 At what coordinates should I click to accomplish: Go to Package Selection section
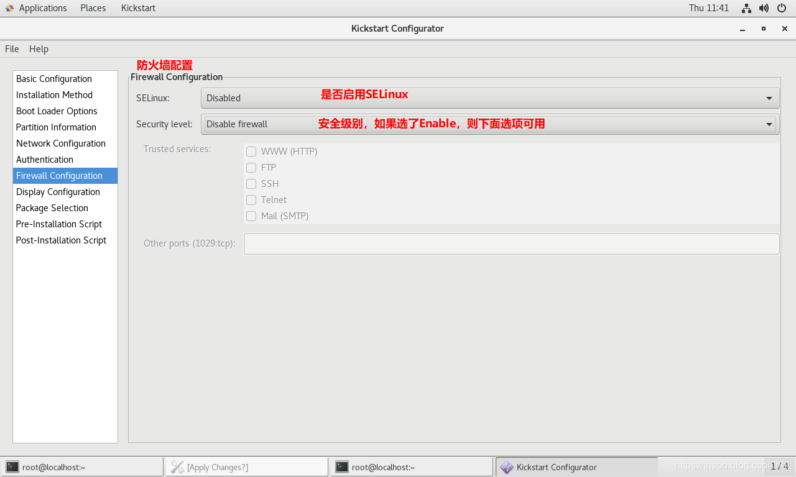click(x=52, y=208)
